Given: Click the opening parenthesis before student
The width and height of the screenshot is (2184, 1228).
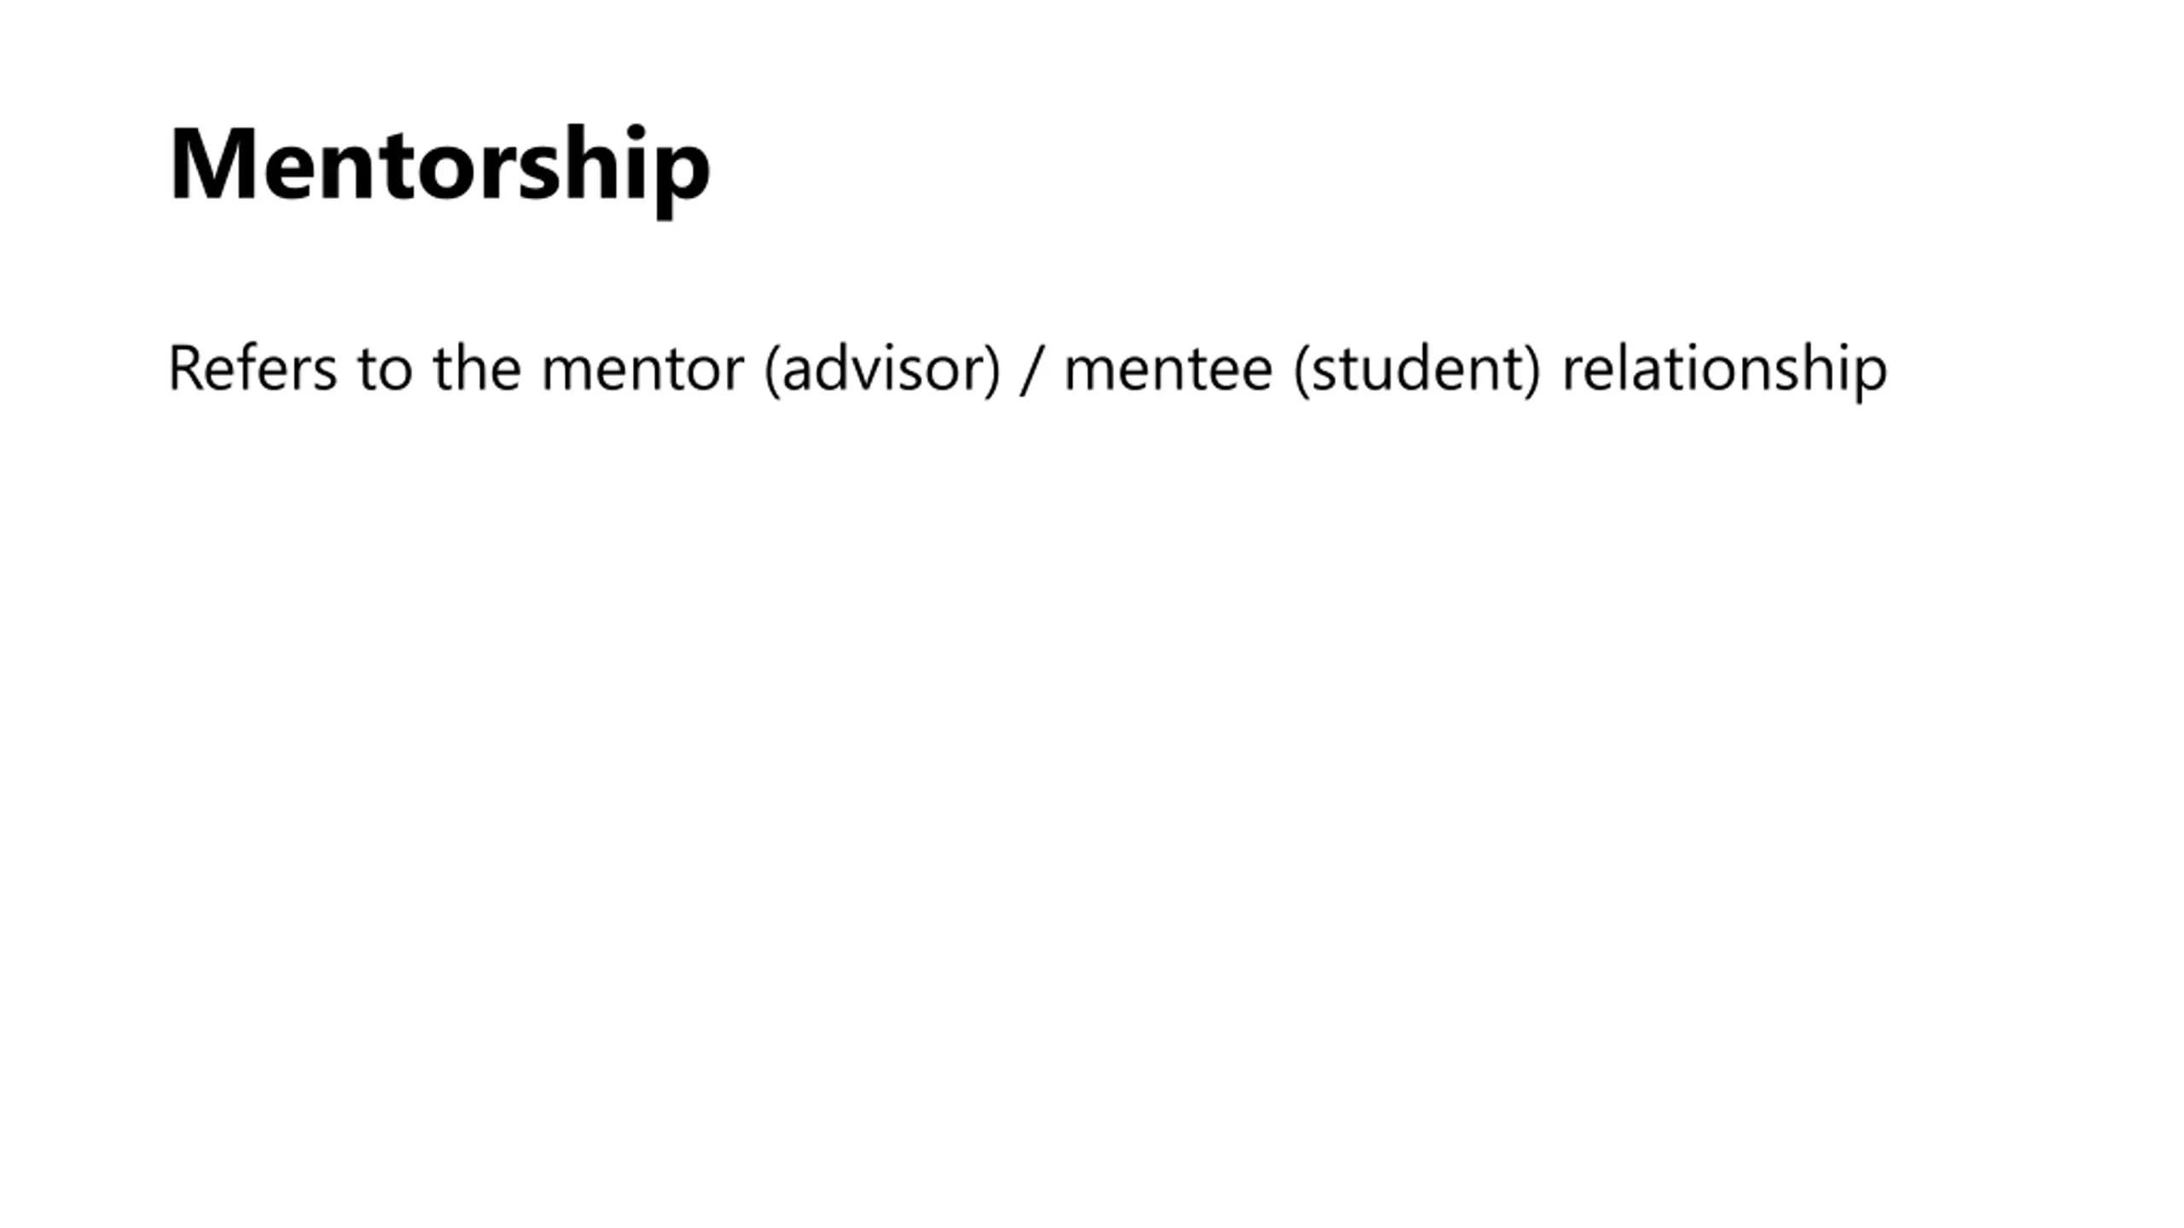Looking at the screenshot, I should coord(1303,370).
